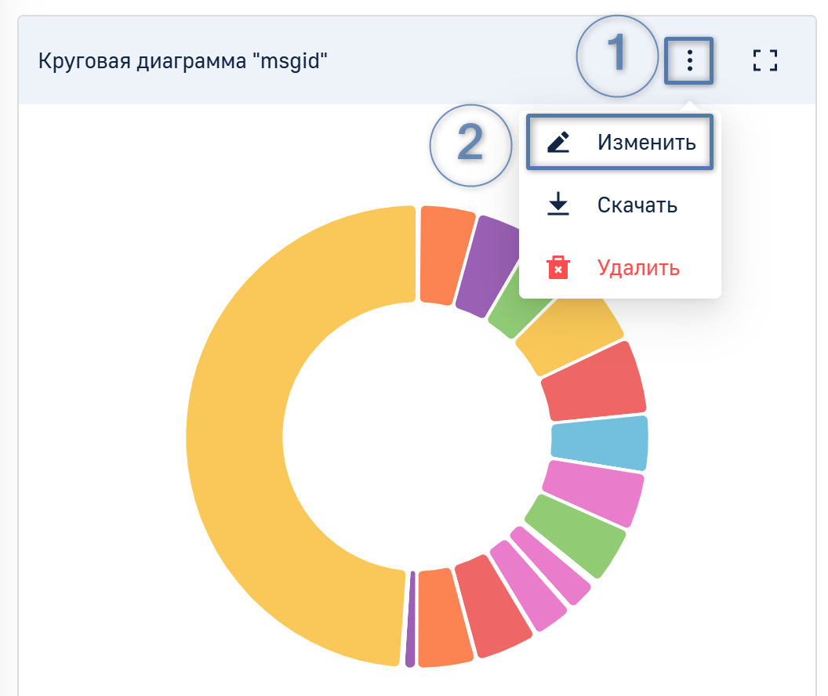Click the pencil icon next to Изменить
828x696 pixels.
click(x=558, y=143)
